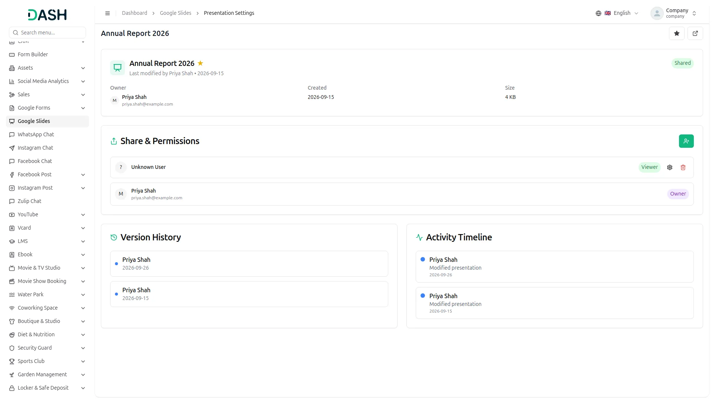Expand the Vcard submenu chevron

click(x=83, y=228)
